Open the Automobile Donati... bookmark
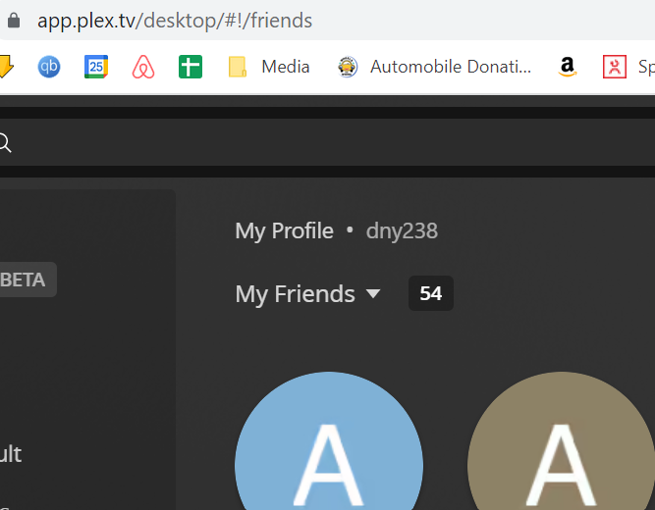This screenshot has width=655, height=510. [x=434, y=67]
